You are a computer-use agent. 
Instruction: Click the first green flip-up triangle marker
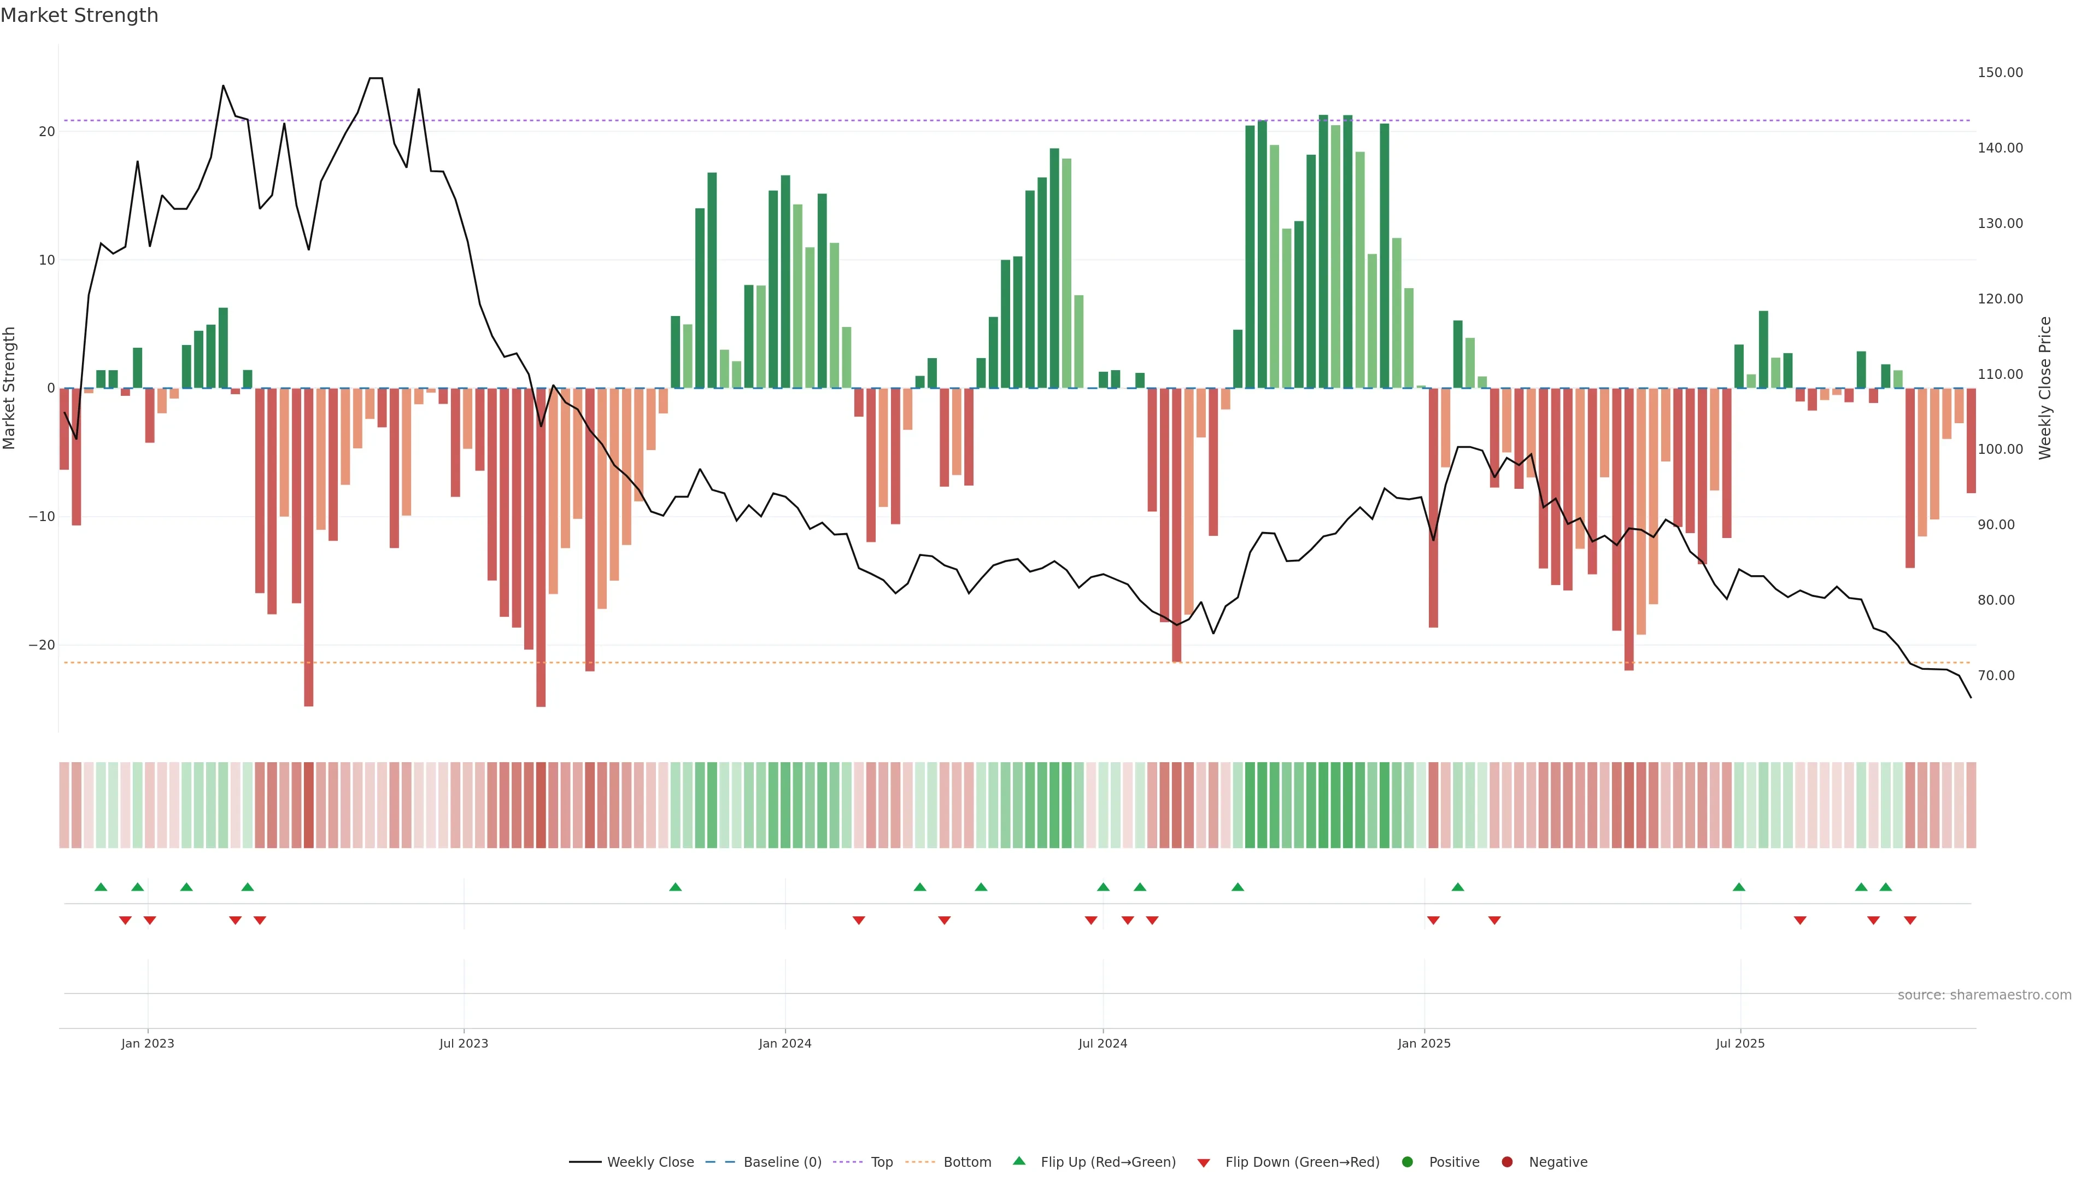coord(101,887)
